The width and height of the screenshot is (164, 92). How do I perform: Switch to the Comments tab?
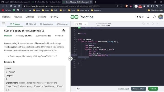(x=62, y=24)
